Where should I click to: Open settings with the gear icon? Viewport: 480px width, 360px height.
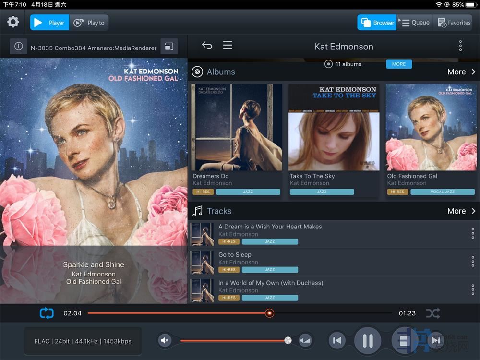click(x=13, y=22)
